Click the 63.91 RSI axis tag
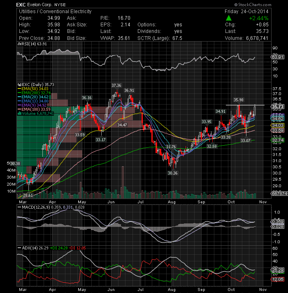288x293 pixels. [x=278, y=57]
